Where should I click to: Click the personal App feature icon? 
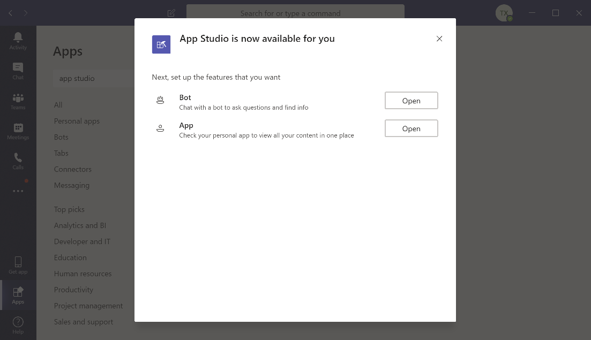click(x=160, y=129)
